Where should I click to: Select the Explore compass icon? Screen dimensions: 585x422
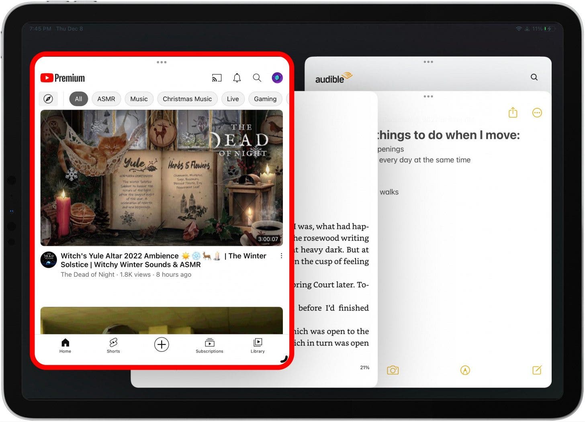pos(48,99)
